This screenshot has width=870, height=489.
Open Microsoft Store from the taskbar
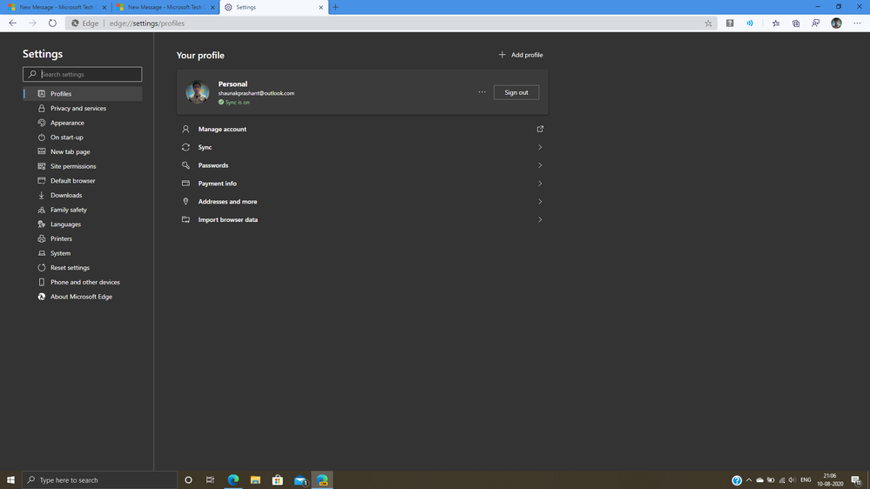(x=278, y=480)
